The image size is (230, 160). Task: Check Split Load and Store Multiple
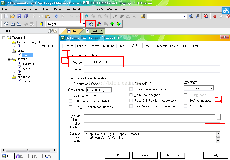pyautogui.click(x=70, y=101)
